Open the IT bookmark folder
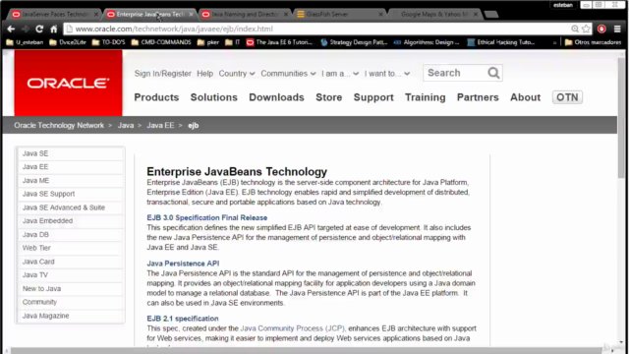The height and width of the screenshot is (354, 629). click(x=233, y=42)
